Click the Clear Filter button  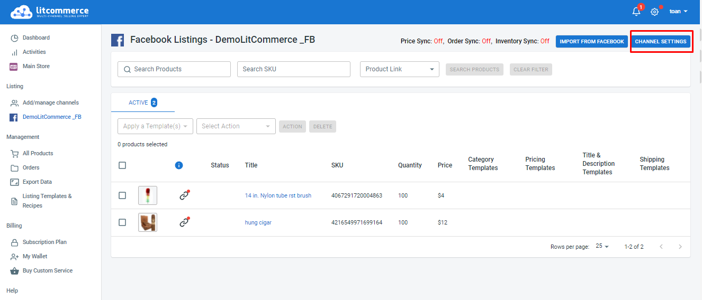(531, 70)
